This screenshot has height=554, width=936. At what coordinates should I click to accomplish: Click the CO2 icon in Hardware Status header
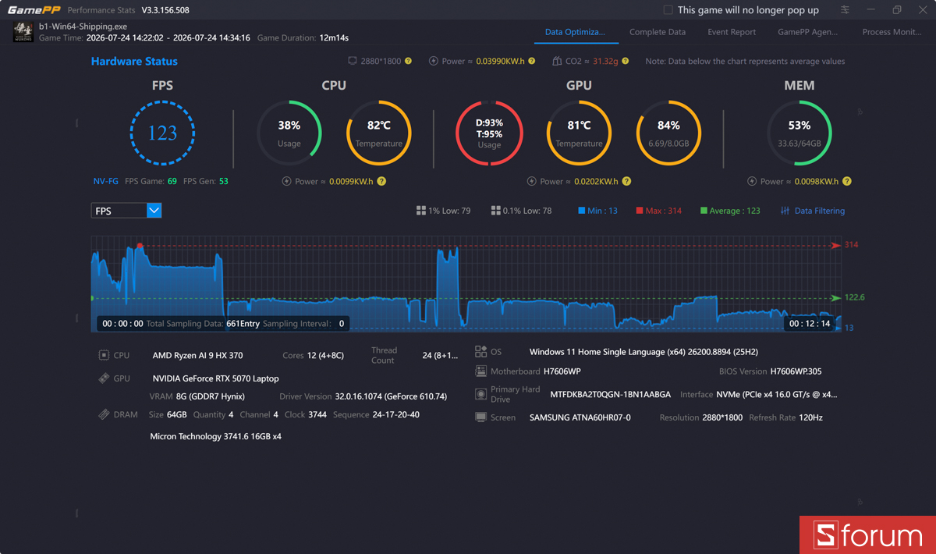(x=557, y=61)
